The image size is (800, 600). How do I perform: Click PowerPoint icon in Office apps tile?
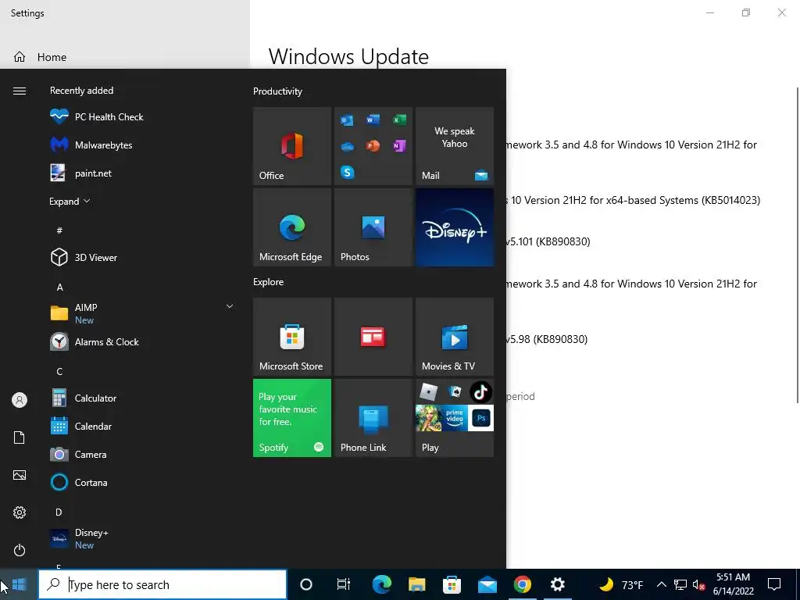click(x=373, y=146)
